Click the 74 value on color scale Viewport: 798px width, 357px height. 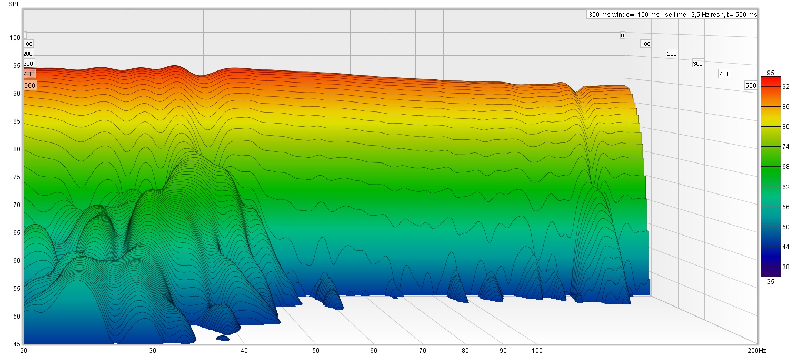click(786, 147)
